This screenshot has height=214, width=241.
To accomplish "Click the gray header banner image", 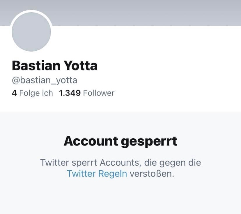I will pyautogui.click(x=146, y=12).
